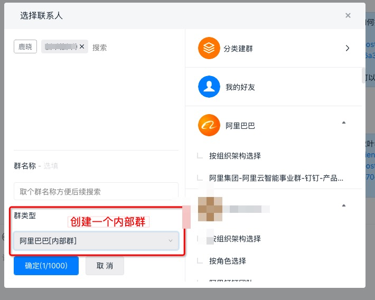Image resolution: width=375 pixels, height=300 pixels.
Task: Click the 阿里巴巴 orange logo icon
Action: pos(209,126)
